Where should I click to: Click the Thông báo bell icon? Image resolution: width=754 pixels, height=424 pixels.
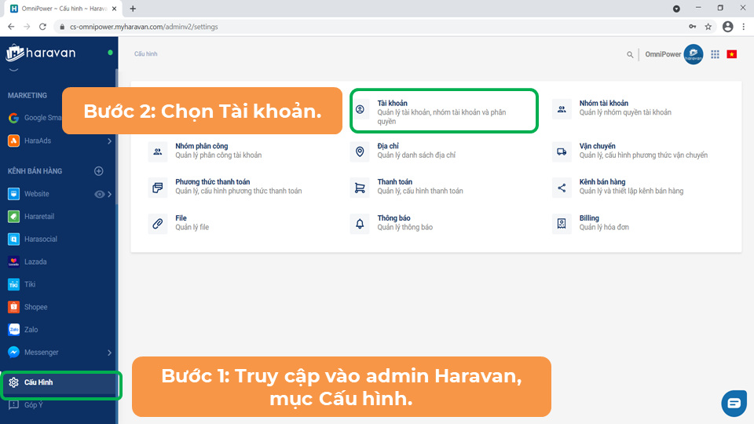point(360,224)
